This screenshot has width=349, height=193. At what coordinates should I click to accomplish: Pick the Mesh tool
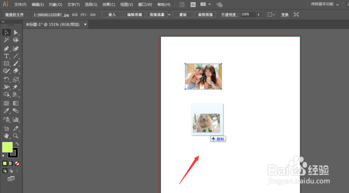tap(6, 103)
